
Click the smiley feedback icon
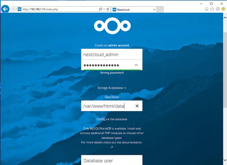(x=224, y=9)
